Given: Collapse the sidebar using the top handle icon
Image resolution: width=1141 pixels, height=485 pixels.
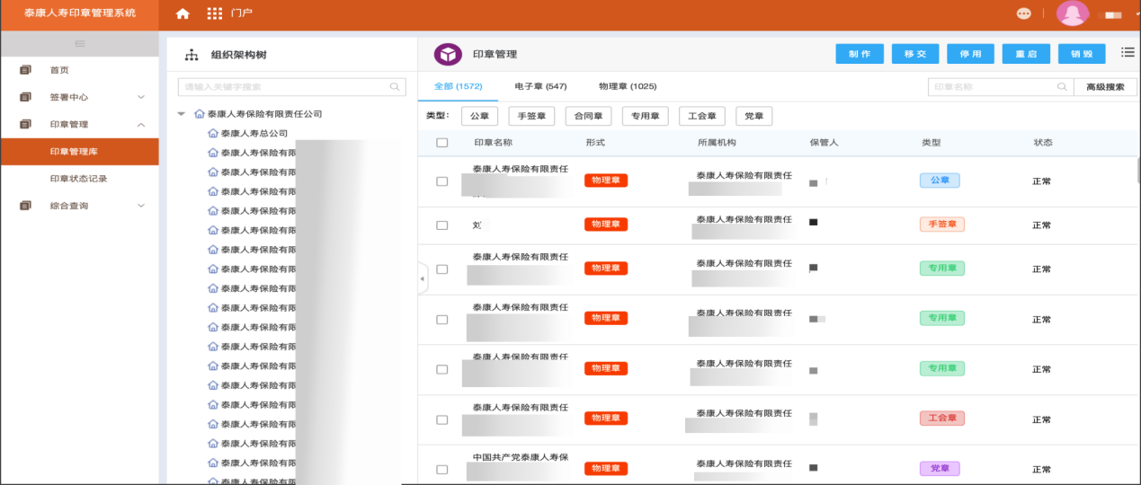Looking at the screenshot, I should (79, 43).
